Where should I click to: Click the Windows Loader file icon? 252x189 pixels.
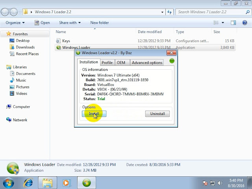pyautogui.click(x=59, y=48)
